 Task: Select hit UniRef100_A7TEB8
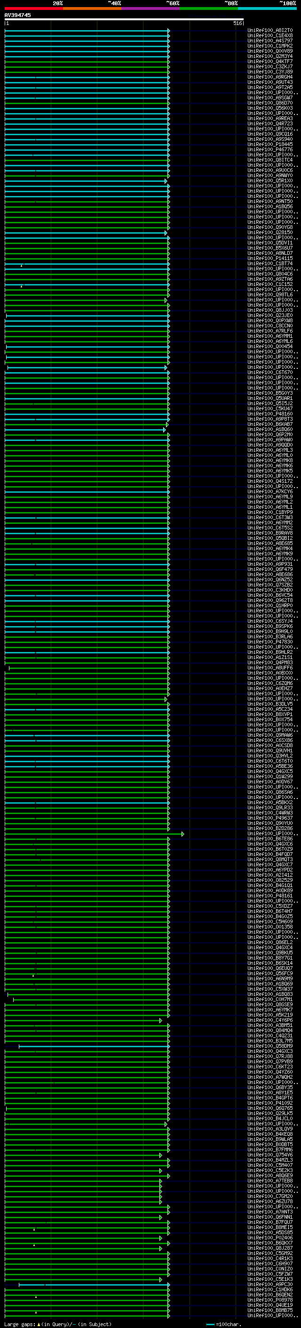270,1181
